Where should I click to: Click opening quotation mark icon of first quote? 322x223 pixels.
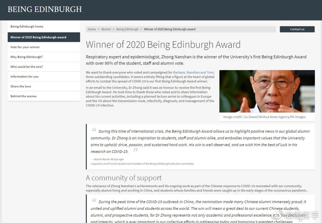tap(94, 130)
